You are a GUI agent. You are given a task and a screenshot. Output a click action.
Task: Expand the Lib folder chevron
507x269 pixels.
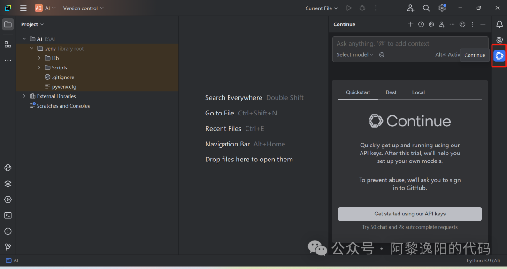[39, 58]
